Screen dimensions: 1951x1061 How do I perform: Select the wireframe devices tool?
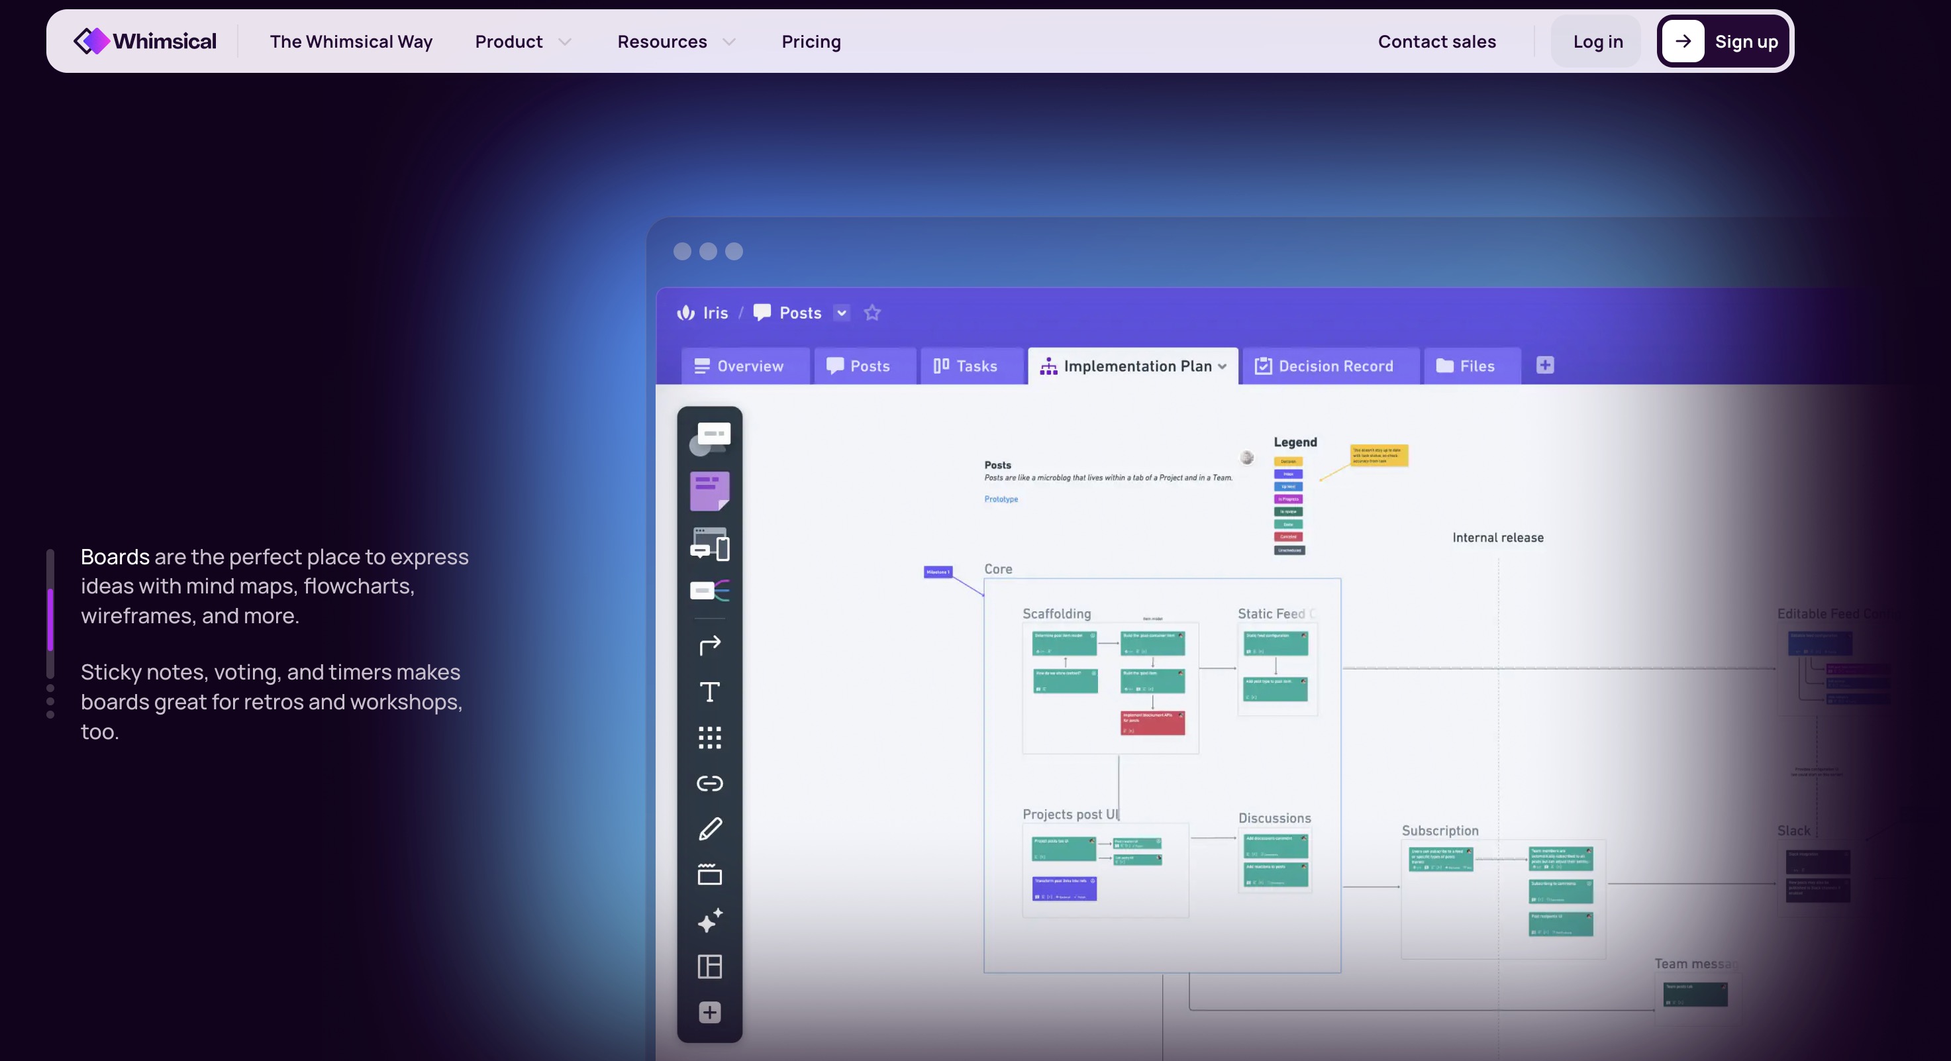(710, 544)
